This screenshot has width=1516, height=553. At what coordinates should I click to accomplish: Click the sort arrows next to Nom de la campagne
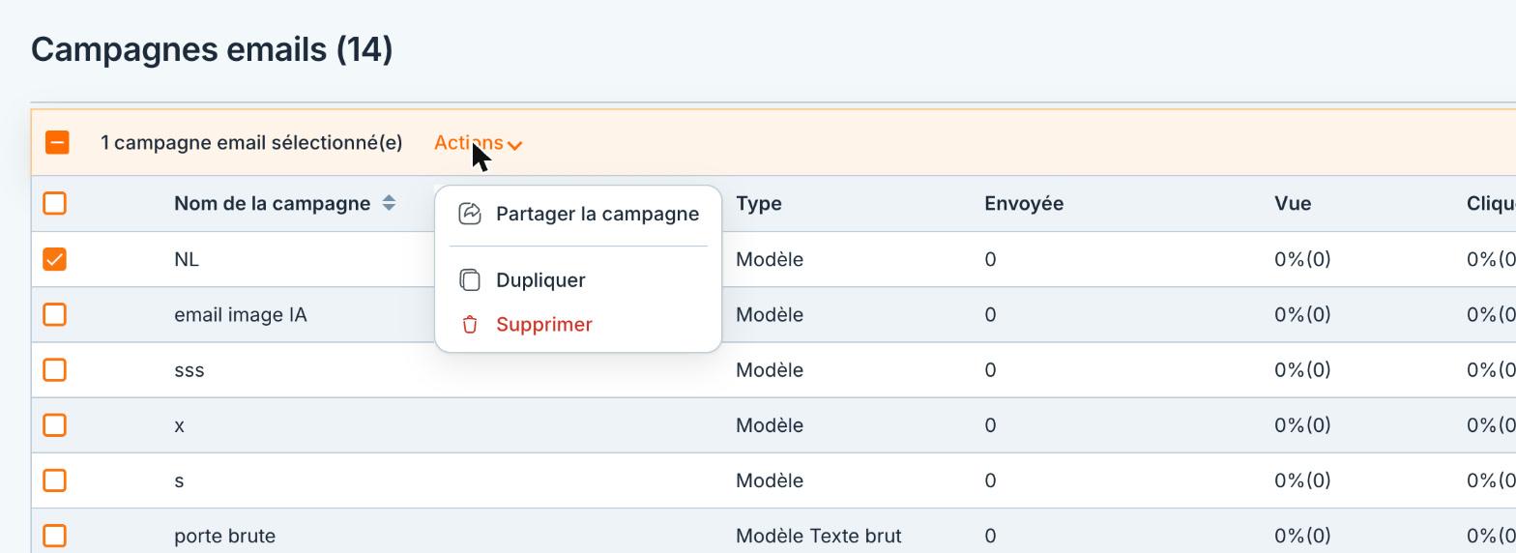(x=389, y=203)
